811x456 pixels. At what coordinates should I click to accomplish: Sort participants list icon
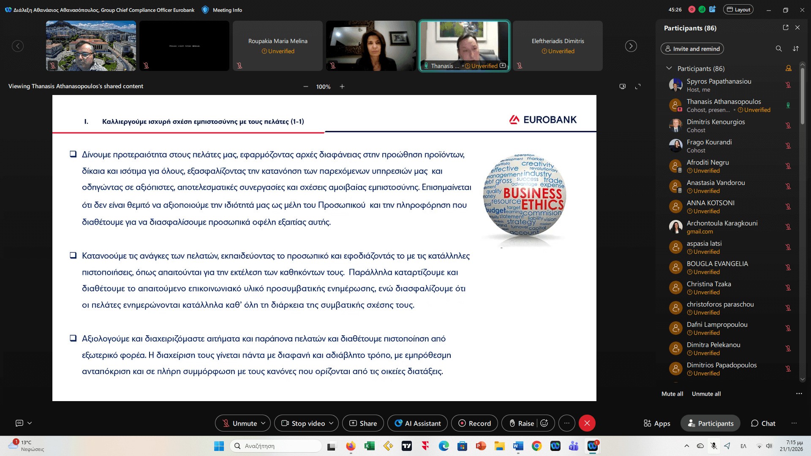click(796, 49)
